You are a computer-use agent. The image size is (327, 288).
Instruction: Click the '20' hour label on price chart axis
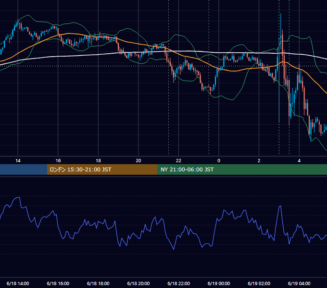point(138,161)
